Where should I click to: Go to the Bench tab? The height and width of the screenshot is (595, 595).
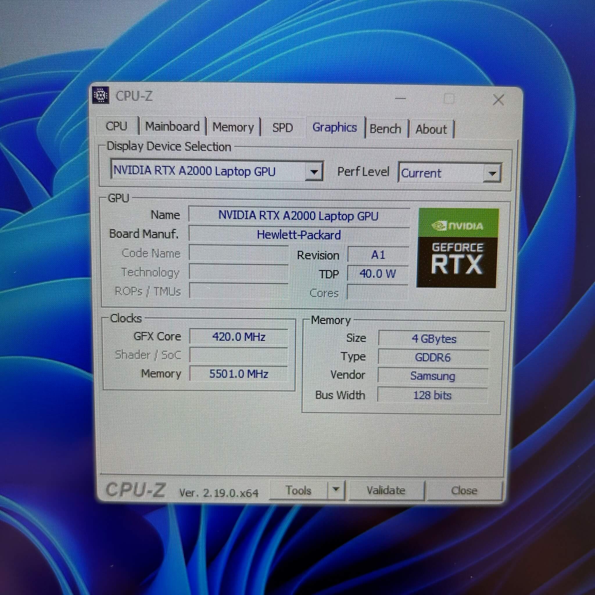(x=386, y=129)
